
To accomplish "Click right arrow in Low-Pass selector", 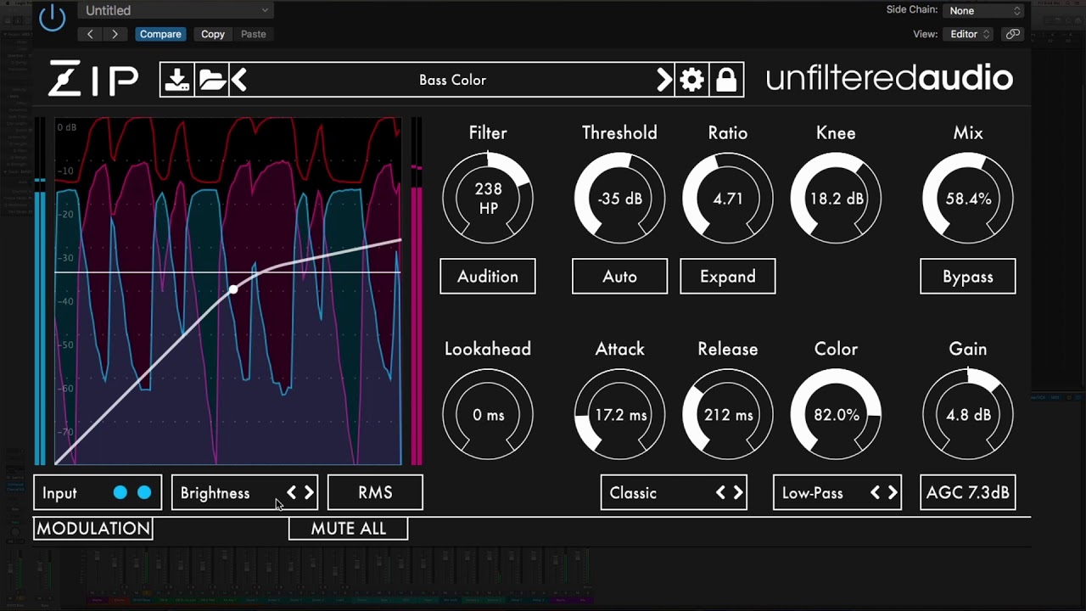I will [893, 493].
